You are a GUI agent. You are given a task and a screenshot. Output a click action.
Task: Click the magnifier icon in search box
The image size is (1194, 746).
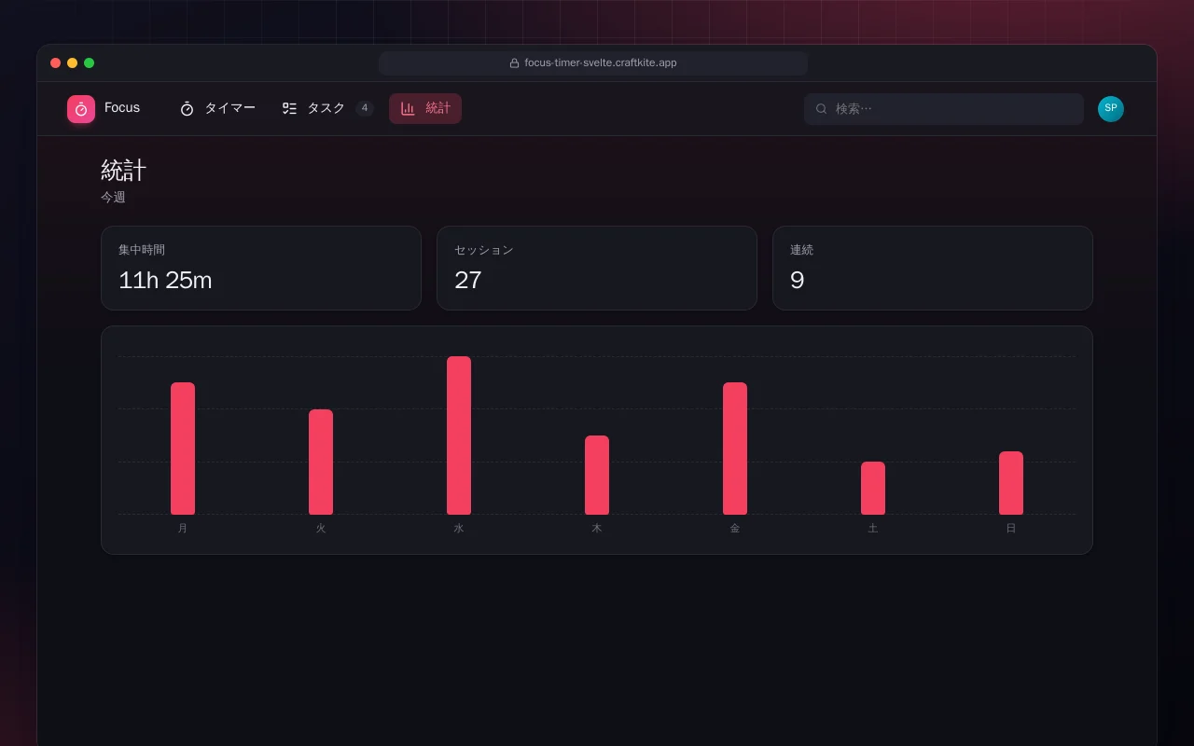tap(821, 109)
